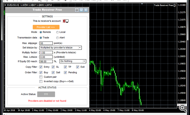
Task: Click the '4 May 03:00' time axis label
Action: click(x=95, y=110)
